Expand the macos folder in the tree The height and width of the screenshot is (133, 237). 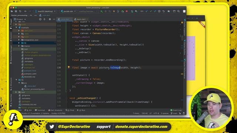[19, 46]
